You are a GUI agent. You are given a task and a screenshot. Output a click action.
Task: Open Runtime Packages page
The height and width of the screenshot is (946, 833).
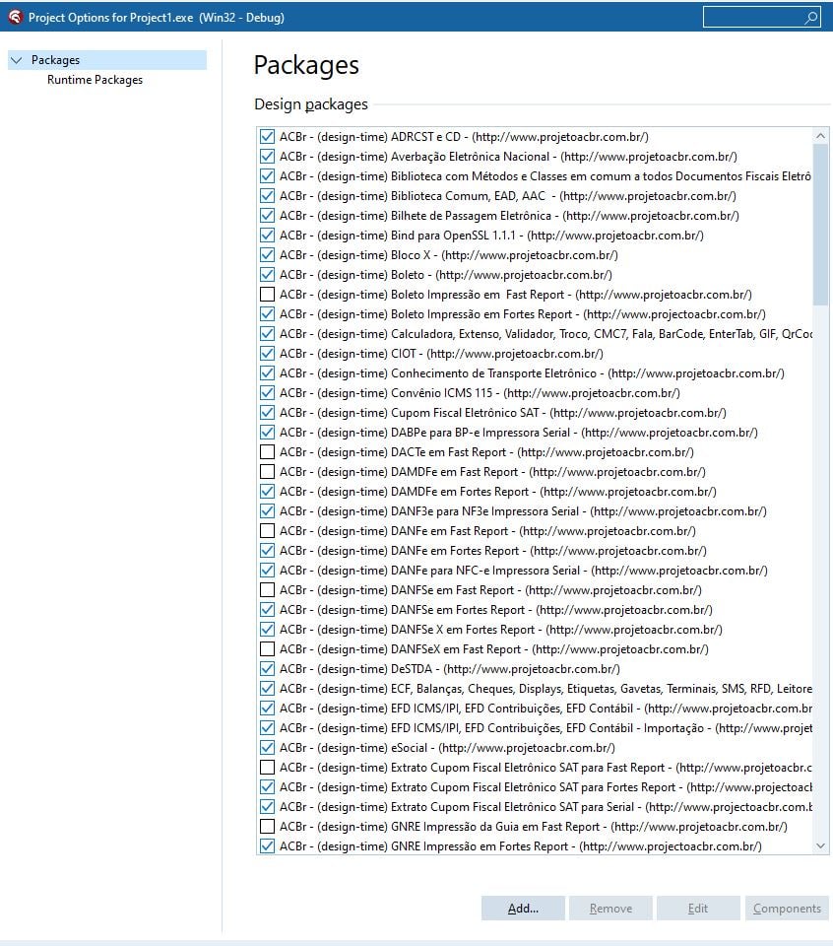pyautogui.click(x=96, y=80)
